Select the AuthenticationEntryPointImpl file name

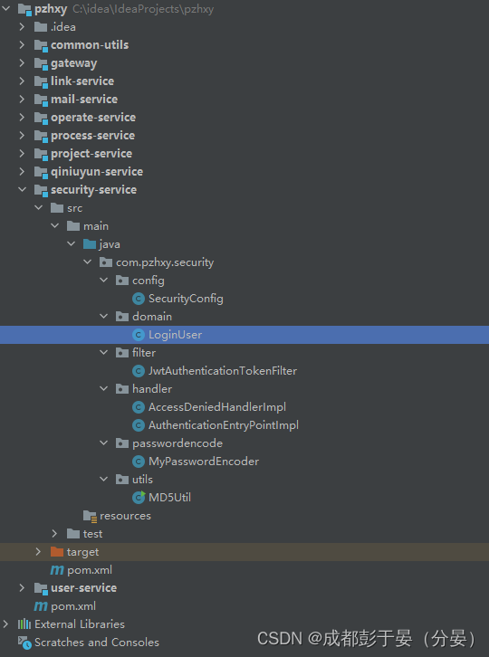224,425
